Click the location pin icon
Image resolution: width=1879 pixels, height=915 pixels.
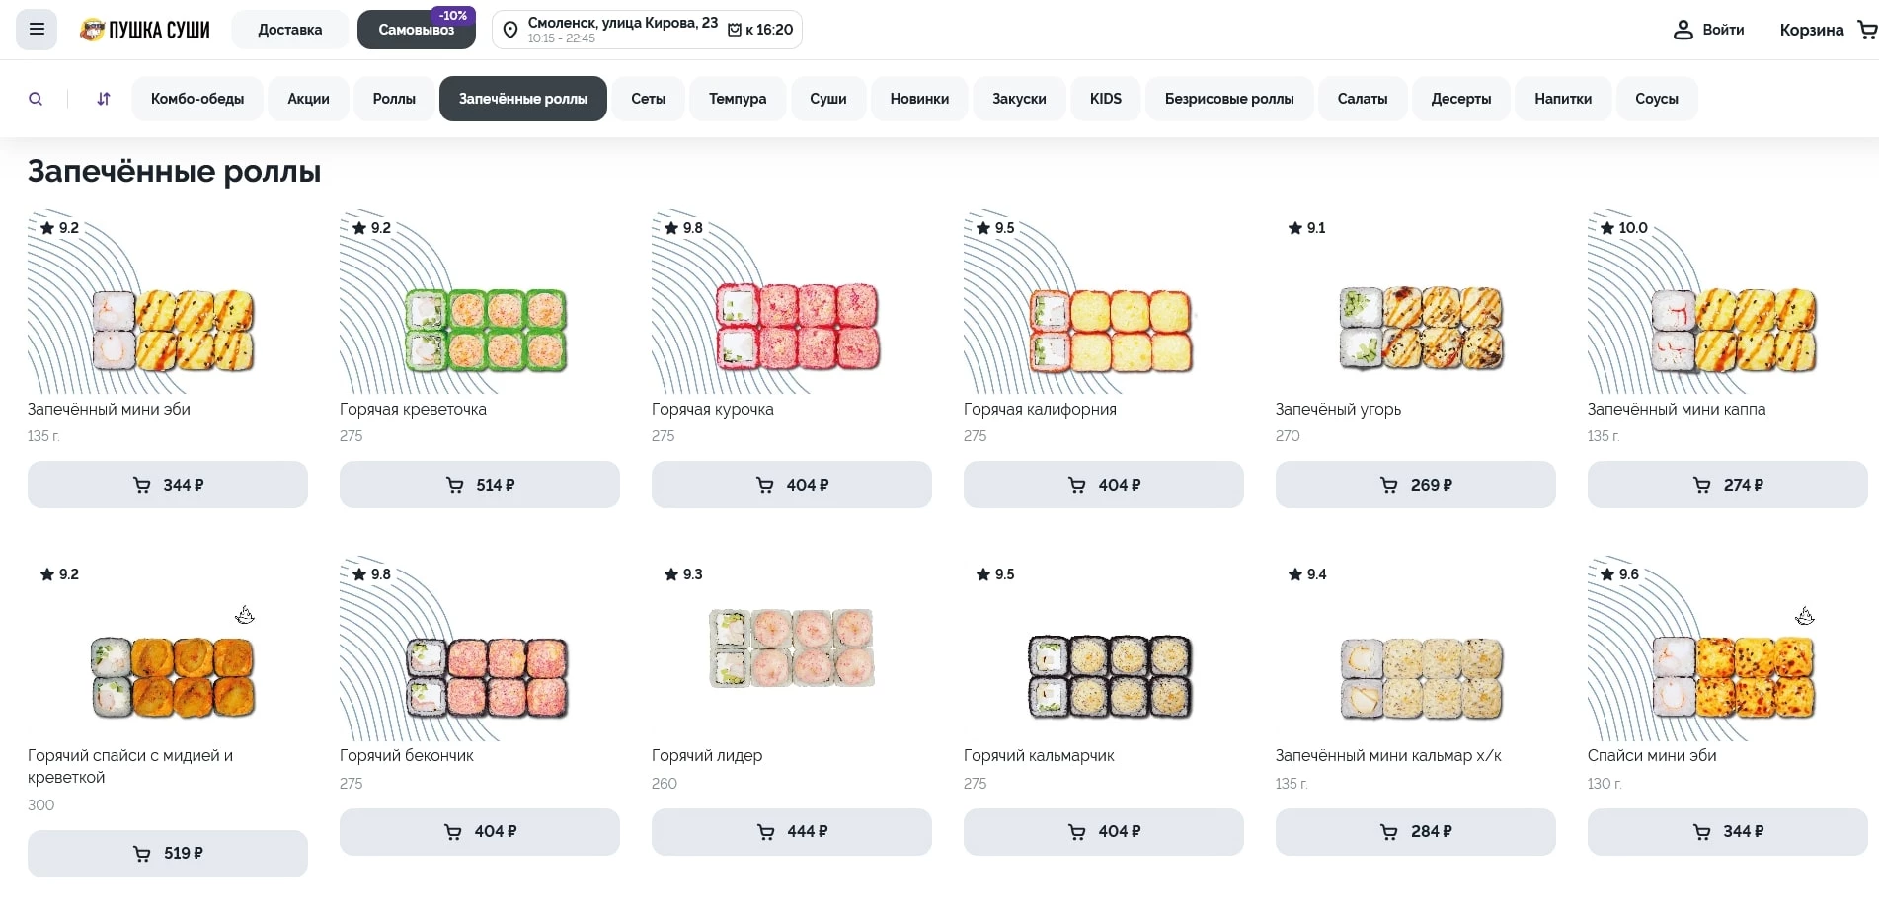(x=510, y=31)
